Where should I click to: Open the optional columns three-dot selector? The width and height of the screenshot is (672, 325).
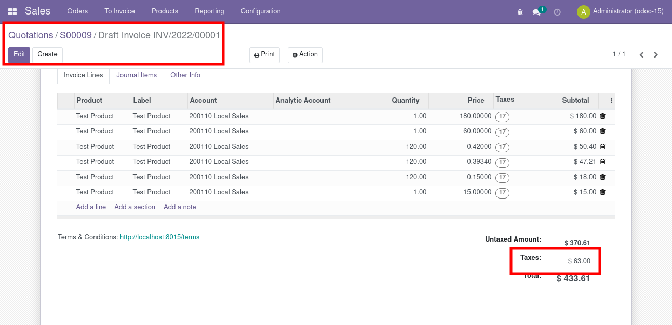point(611,100)
